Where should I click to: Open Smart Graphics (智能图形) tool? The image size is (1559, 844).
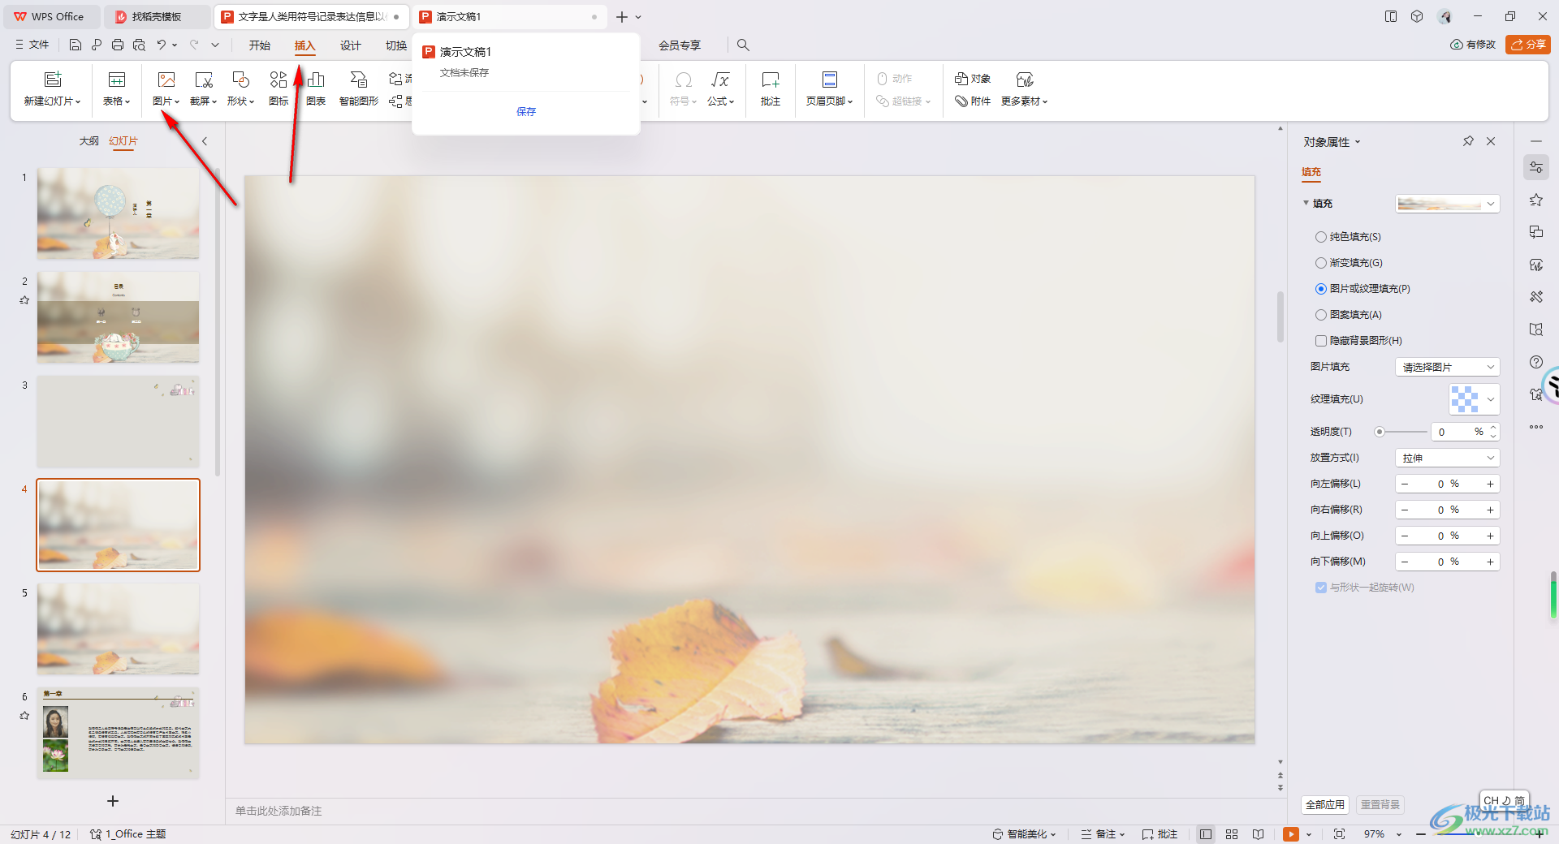(x=359, y=80)
